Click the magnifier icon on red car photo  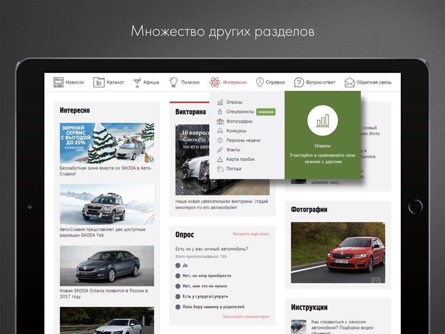click(376, 281)
